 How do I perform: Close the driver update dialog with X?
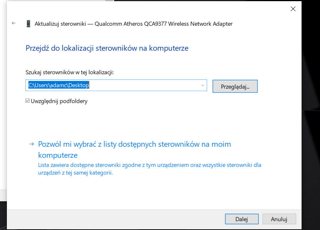[293, 9]
